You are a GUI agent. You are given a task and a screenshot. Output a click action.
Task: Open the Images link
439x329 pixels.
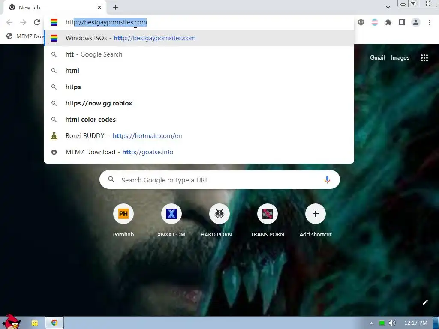(x=400, y=58)
